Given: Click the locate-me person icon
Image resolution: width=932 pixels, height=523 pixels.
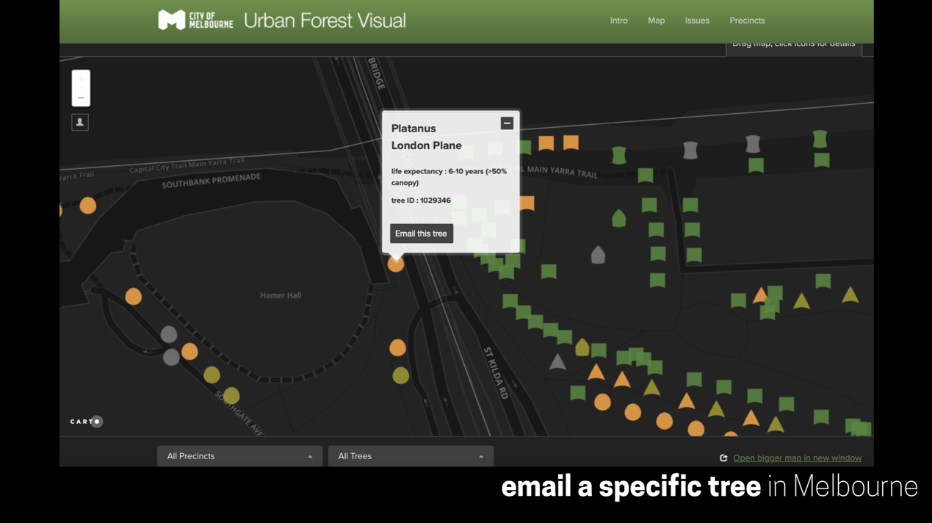Looking at the screenshot, I should [x=80, y=122].
